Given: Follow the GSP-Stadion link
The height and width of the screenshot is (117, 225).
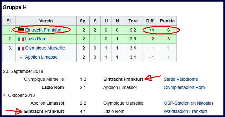Looking at the screenshot, I should click(x=177, y=103).
